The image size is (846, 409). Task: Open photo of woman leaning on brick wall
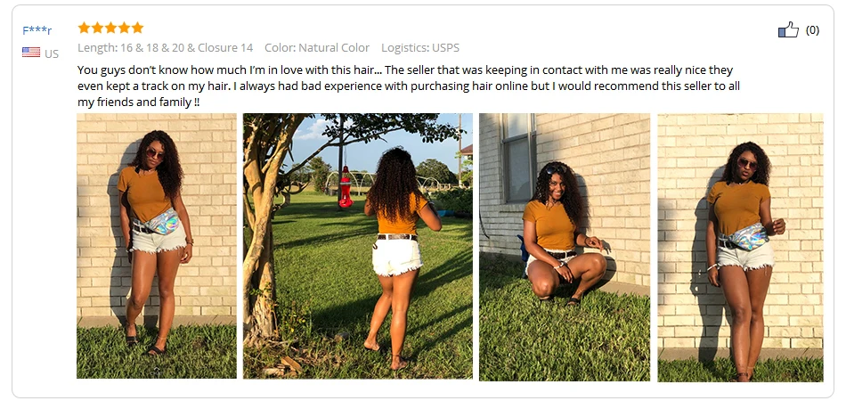tap(157, 246)
